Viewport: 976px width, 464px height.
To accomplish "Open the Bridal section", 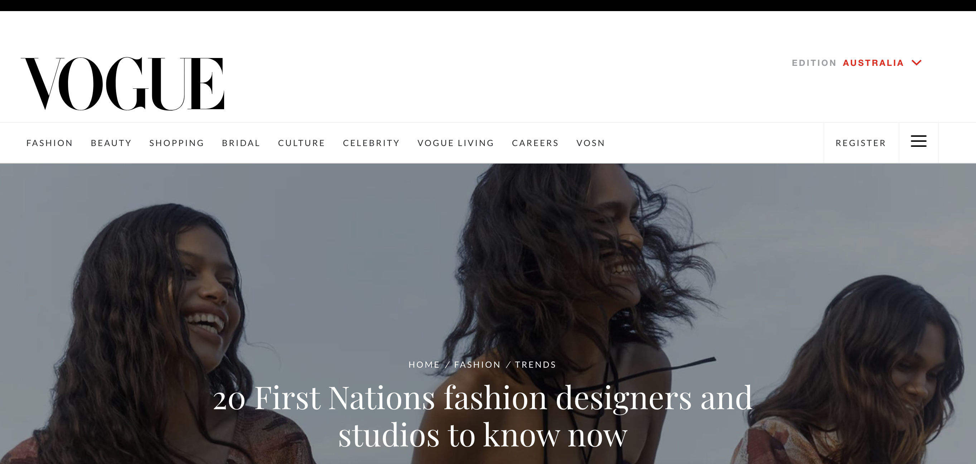I will 241,143.
